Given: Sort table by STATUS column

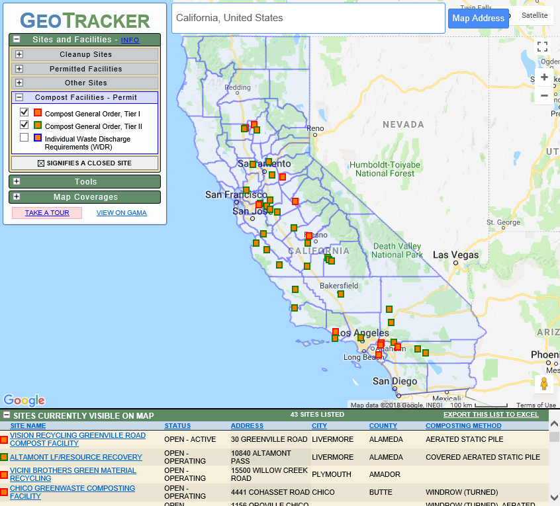Looking at the screenshot, I should coord(177,426).
